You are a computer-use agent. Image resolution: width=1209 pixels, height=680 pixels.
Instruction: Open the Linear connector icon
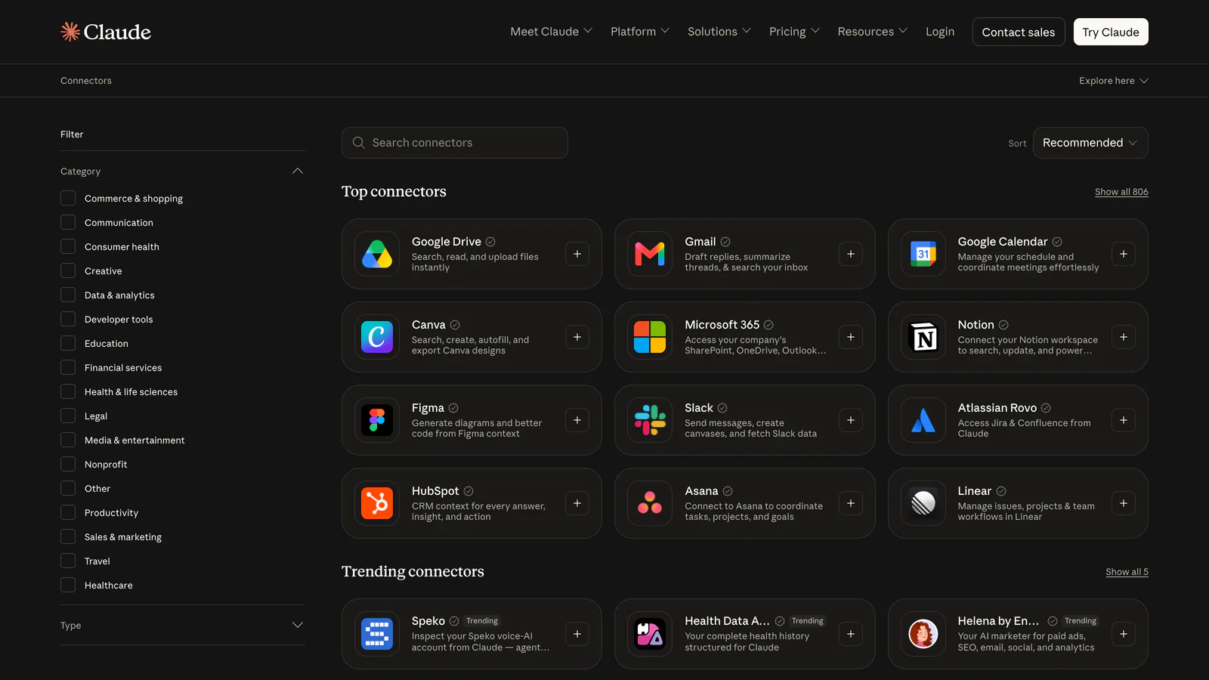click(923, 503)
